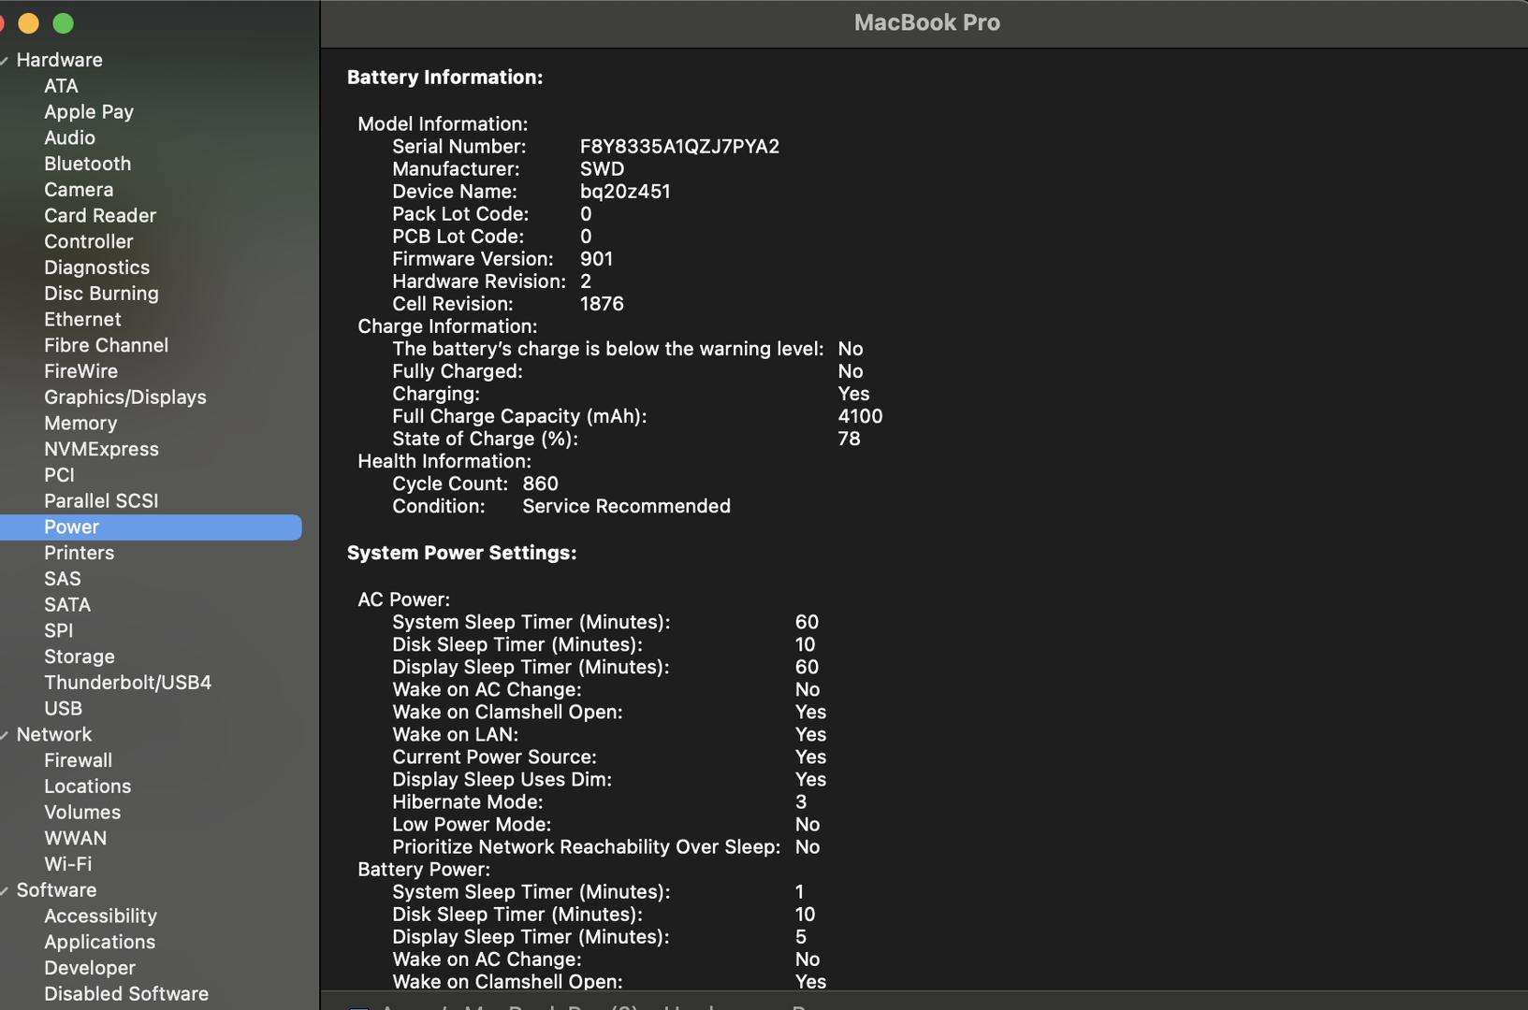View NVMExpress details
Image resolution: width=1528 pixels, height=1010 pixels.
[101, 449]
